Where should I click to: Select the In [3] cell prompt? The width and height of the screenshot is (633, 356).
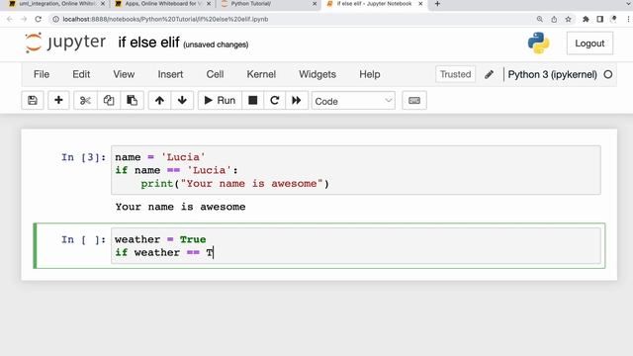coord(83,157)
